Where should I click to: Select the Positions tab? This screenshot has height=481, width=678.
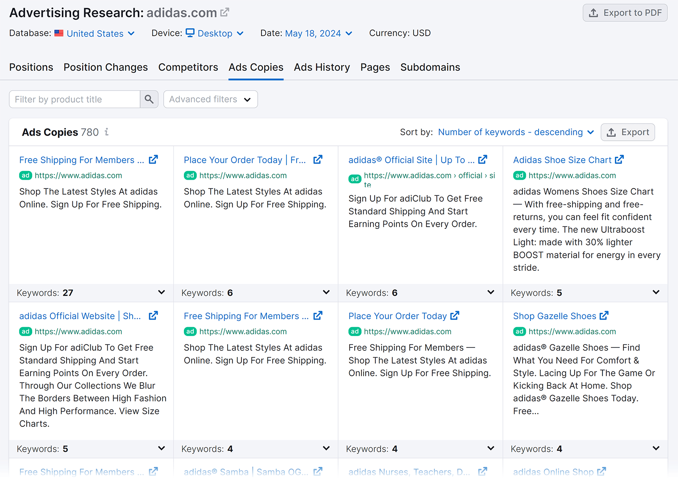tap(31, 67)
